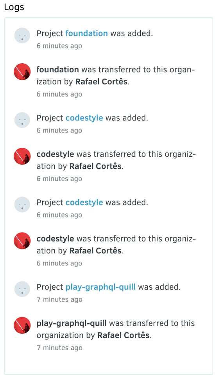Screen dimensions: 215x378
Task: Click 6 minutes ago under foundation added
Action: tap(59, 46)
